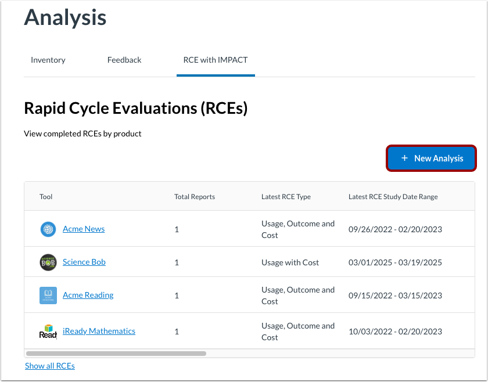This screenshot has width=488, height=382.
Task: Click the Latest RCE Type column header
Action: (286, 197)
